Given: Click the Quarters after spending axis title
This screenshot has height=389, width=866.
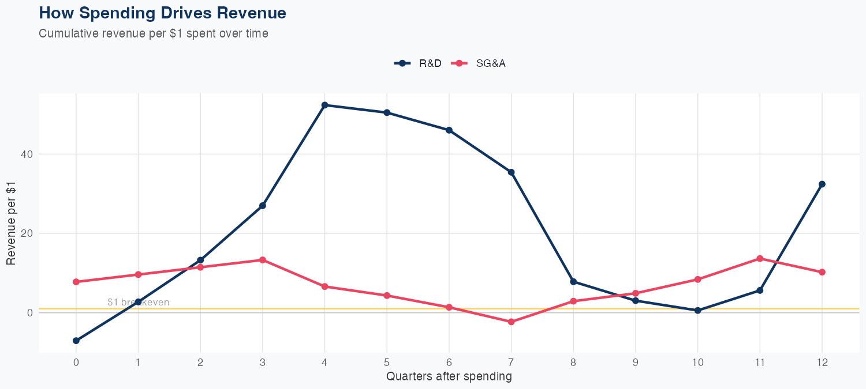Looking at the screenshot, I should [x=449, y=377].
